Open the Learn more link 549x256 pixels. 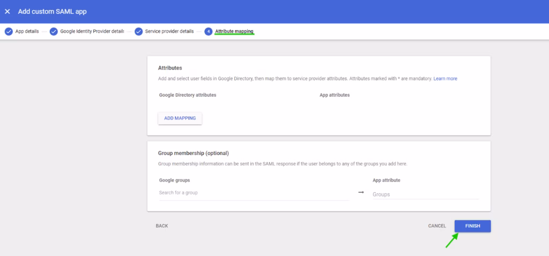point(445,79)
